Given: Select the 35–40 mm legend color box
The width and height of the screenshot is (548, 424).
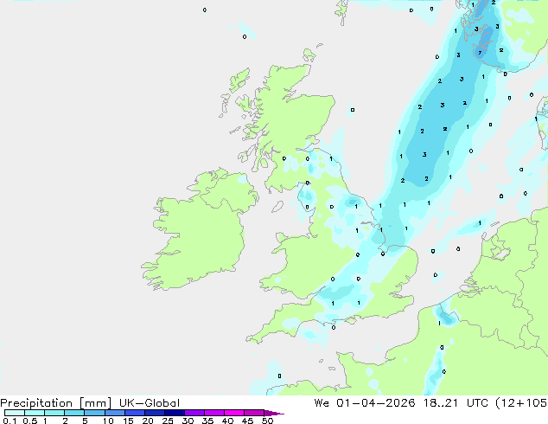Looking at the screenshot, I should (x=213, y=413).
